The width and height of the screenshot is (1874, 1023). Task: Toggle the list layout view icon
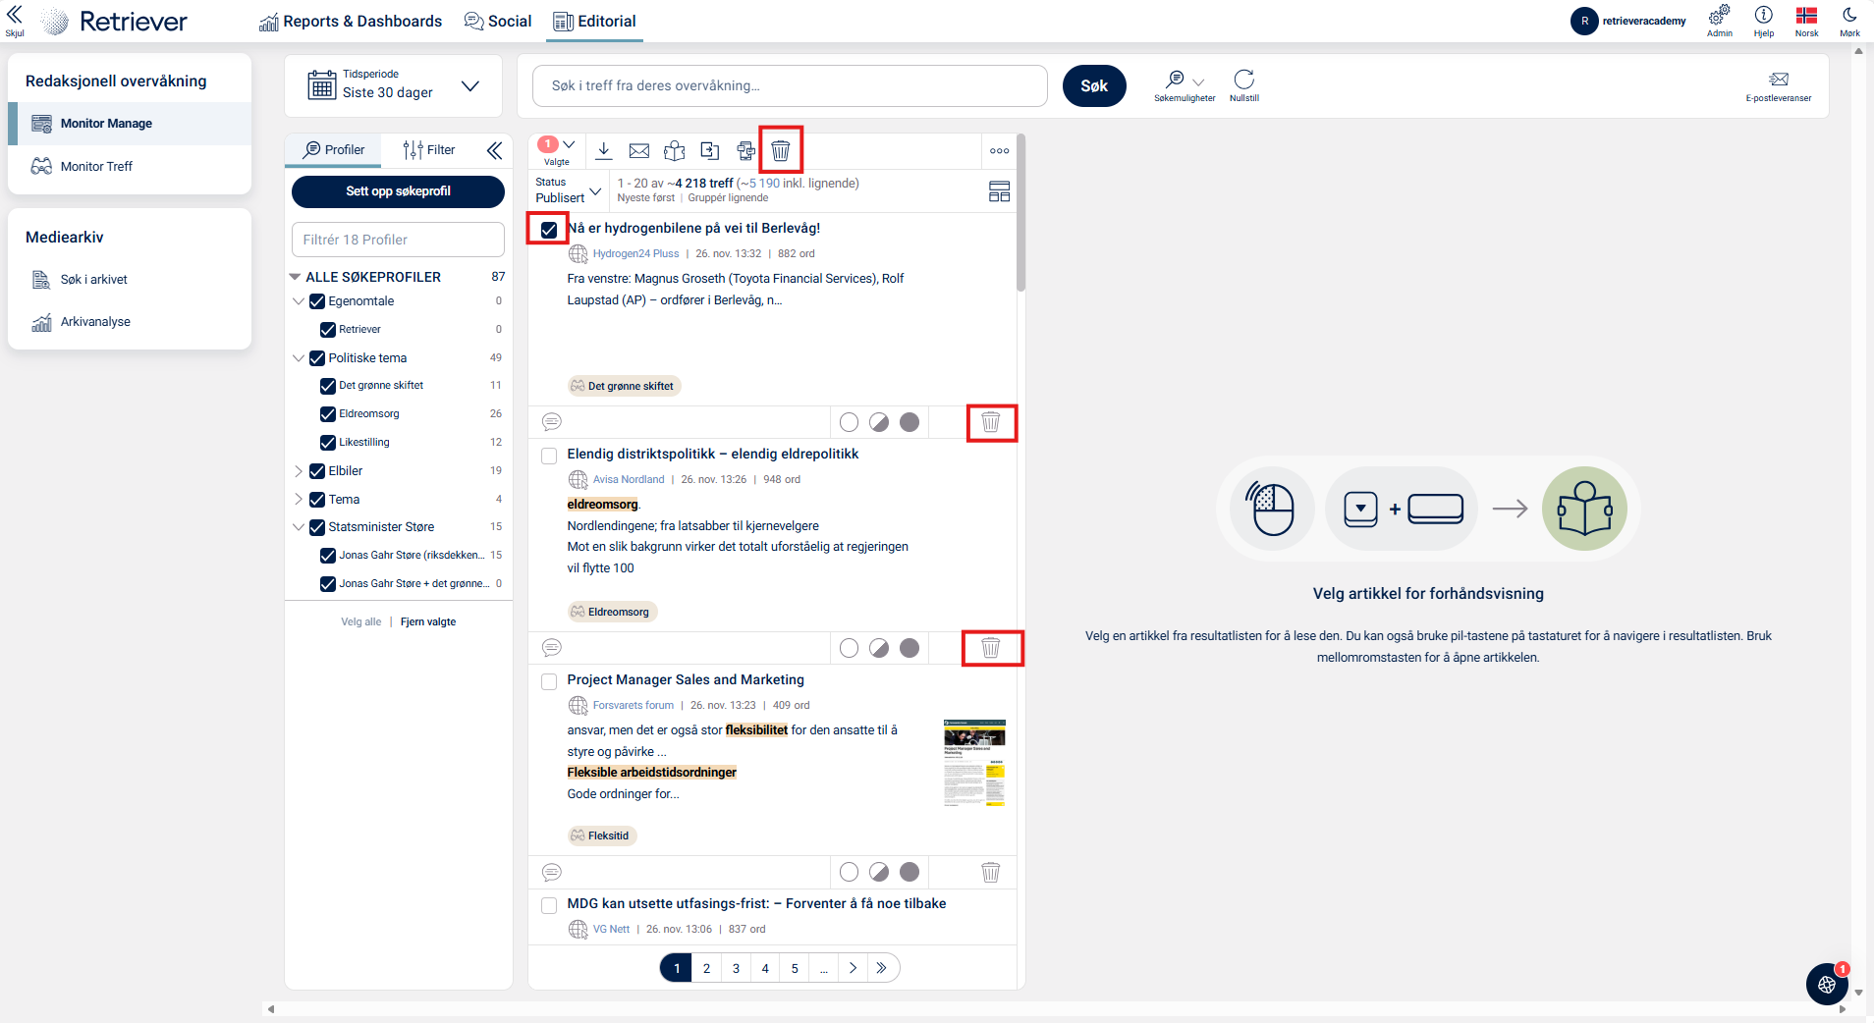(x=999, y=191)
